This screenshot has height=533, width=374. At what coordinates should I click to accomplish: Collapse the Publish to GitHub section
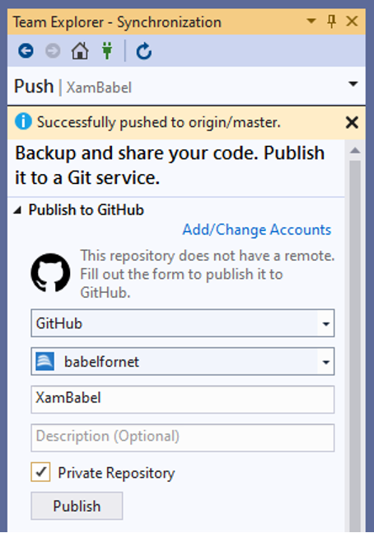click(17, 210)
